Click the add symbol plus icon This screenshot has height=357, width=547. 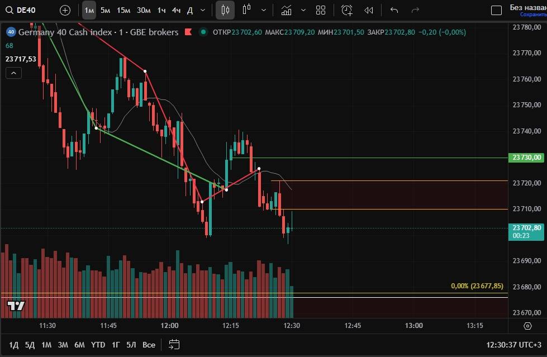[65, 10]
